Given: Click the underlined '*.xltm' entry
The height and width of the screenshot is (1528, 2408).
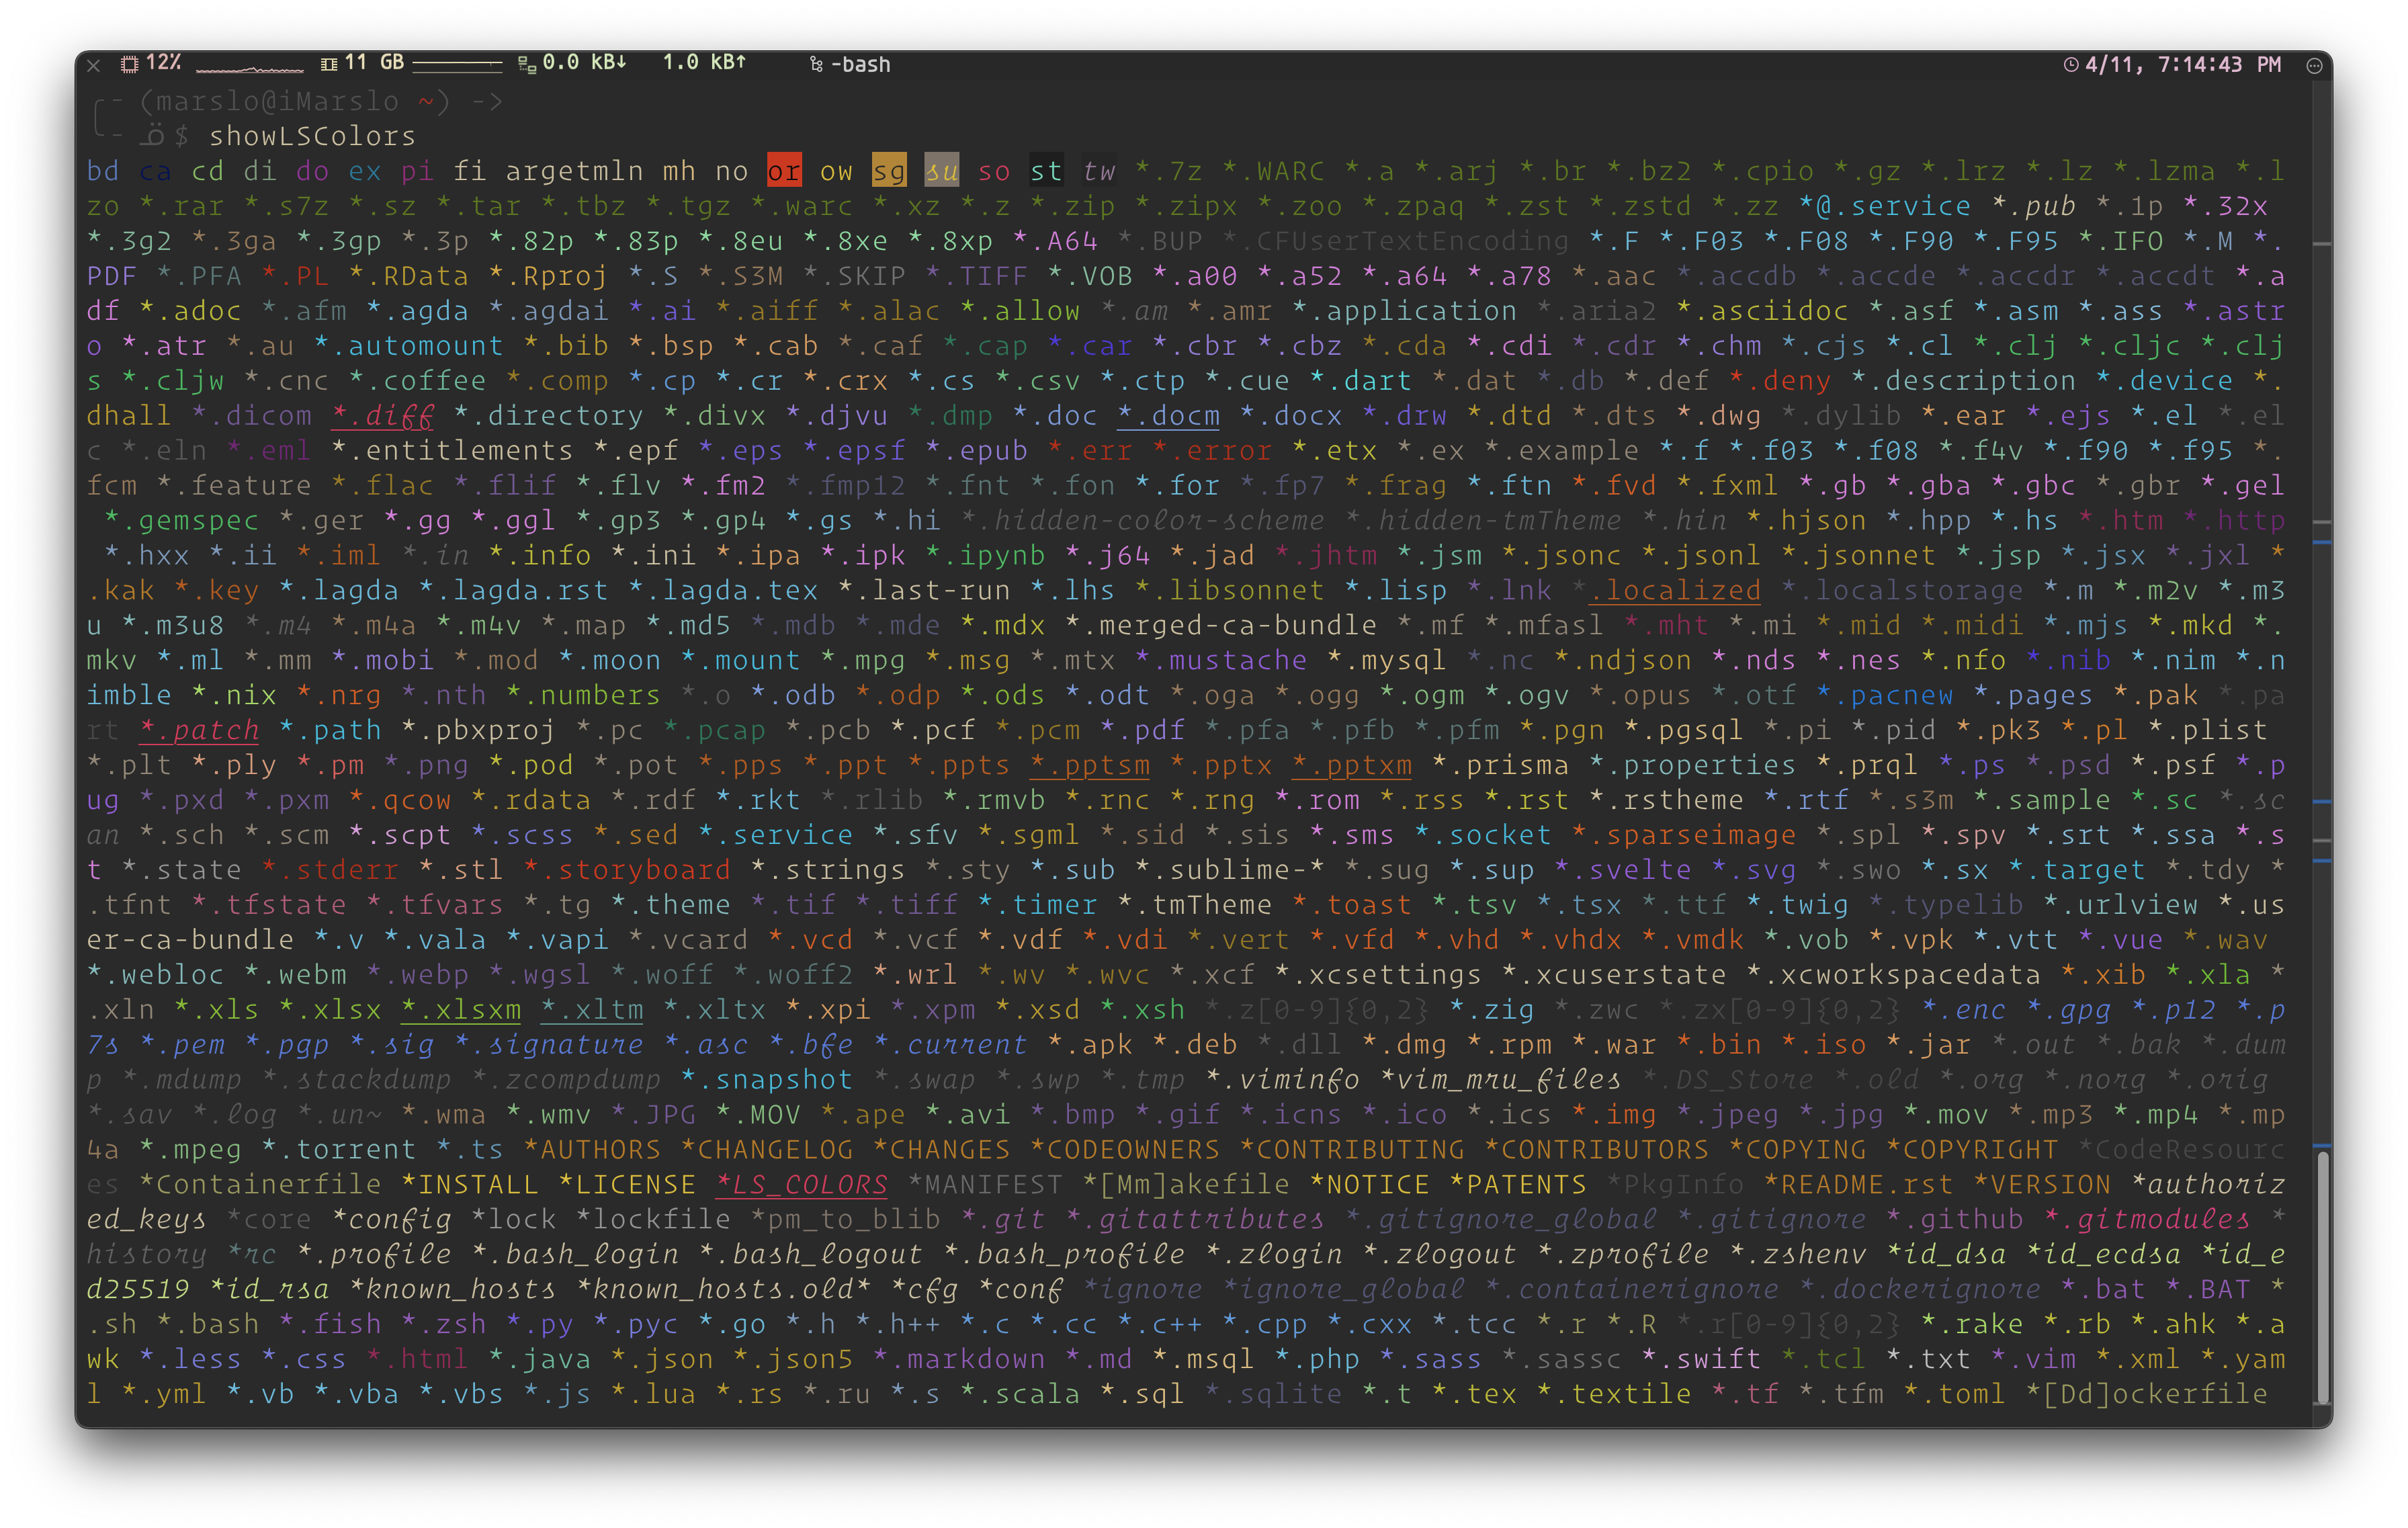Looking at the screenshot, I should (x=592, y=1010).
